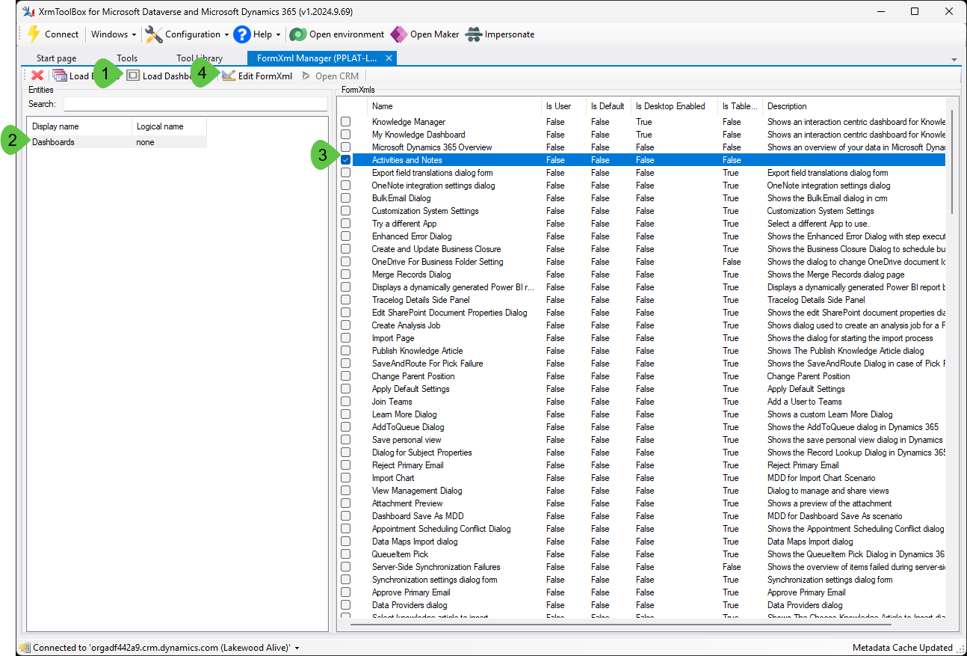967x656 pixels.
Task: Open the Help dropdown menu
Action: [x=257, y=34]
